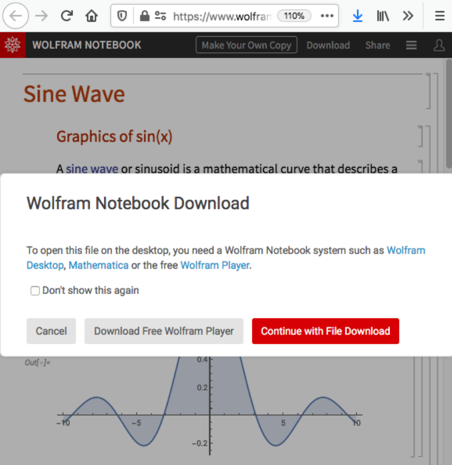Follow the Wolfram Player link
Viewport: 452px width, 465px height.
click(x=215, y=265)
